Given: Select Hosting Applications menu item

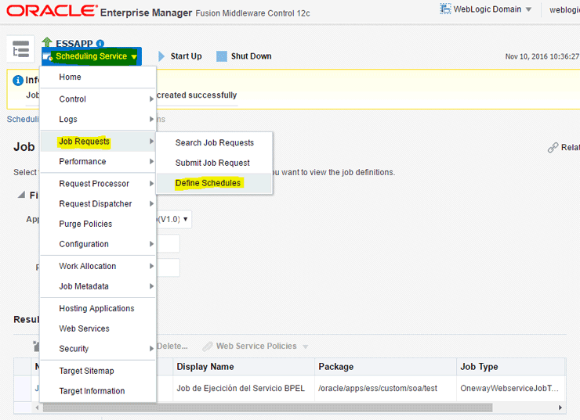Looking at the screenshot, I should pyautogui.click(x=98, y=308).
